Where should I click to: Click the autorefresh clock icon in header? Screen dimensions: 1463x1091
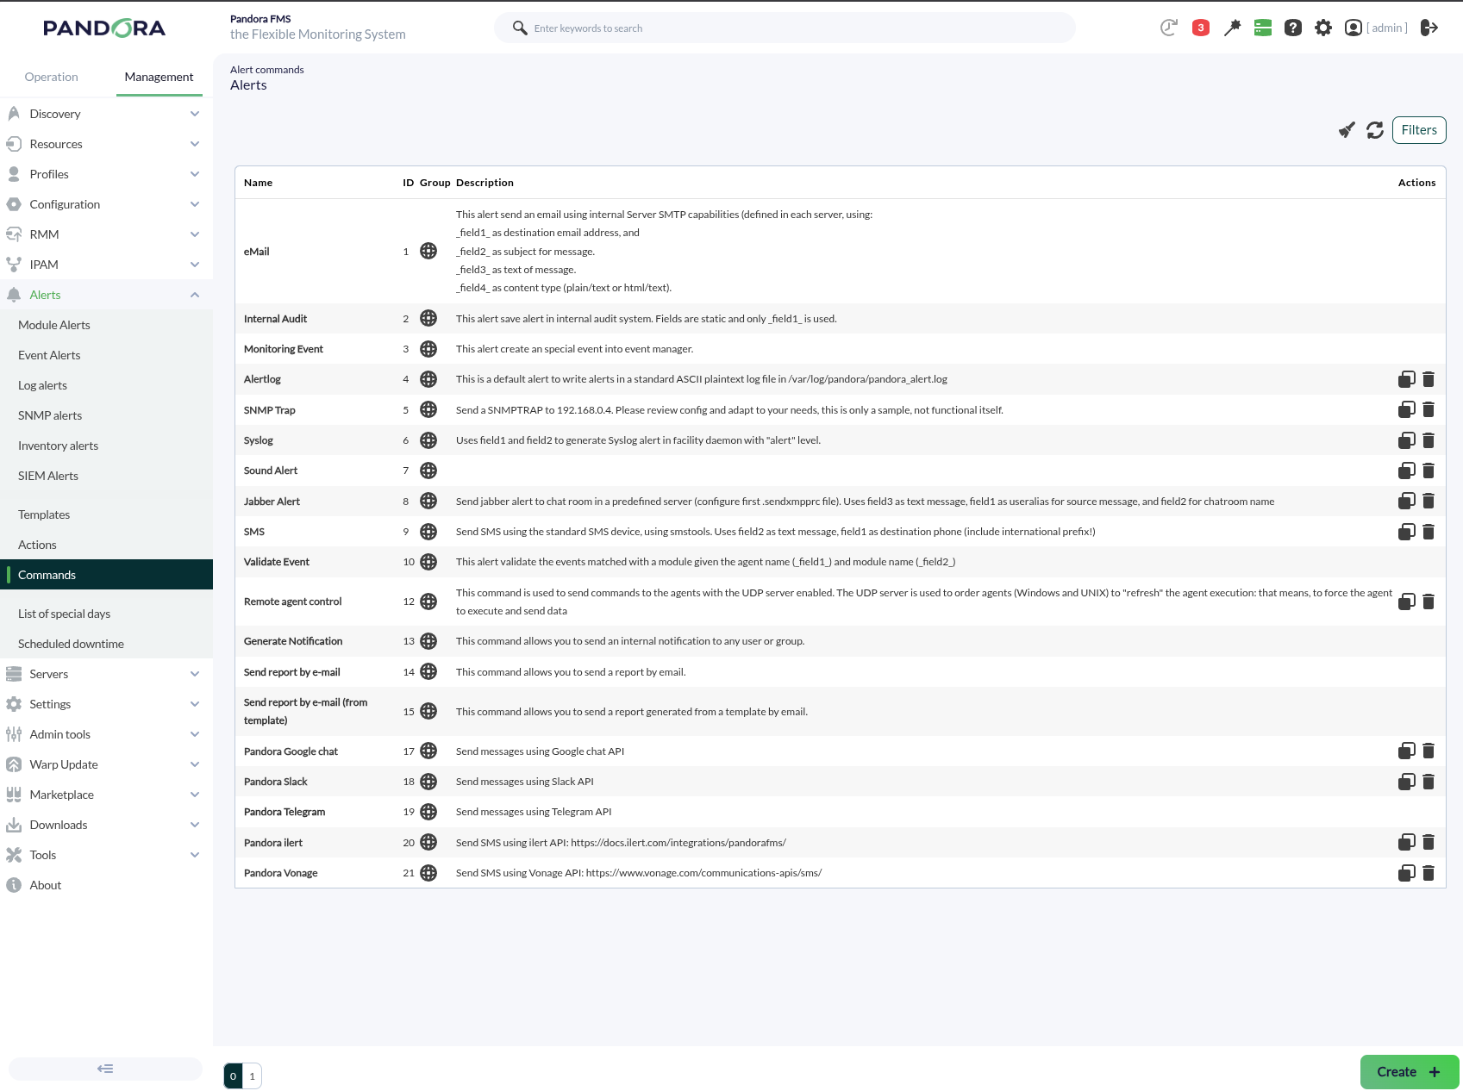(1169, 28)
